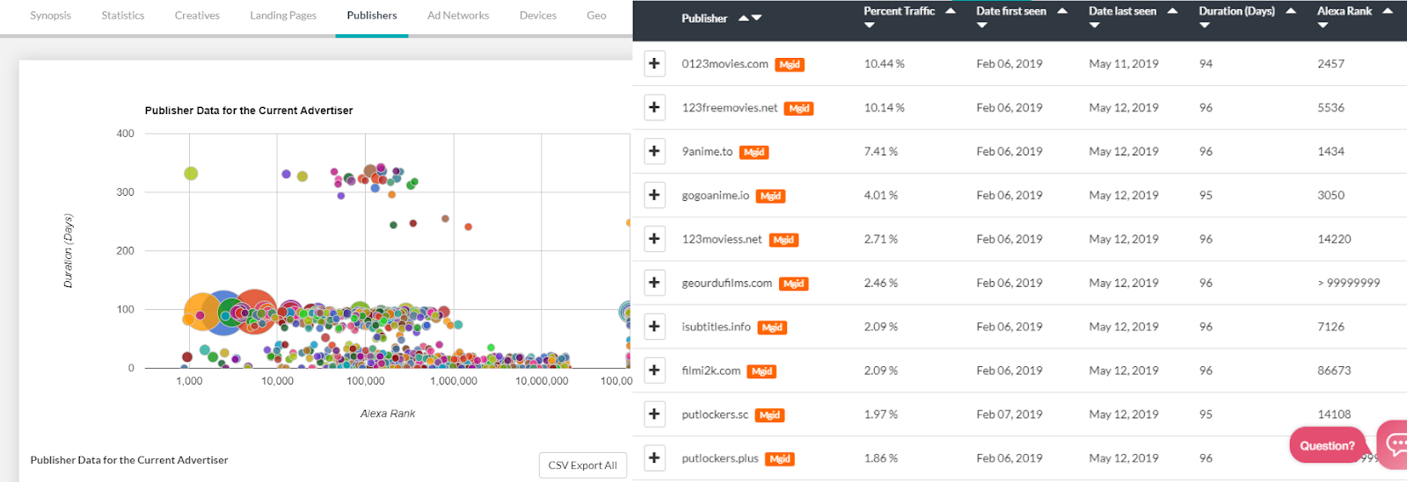Viewport: 1407px width, 482px height.
Task: Click date 'May 11, 2019'
Action: click(1123, 64)
